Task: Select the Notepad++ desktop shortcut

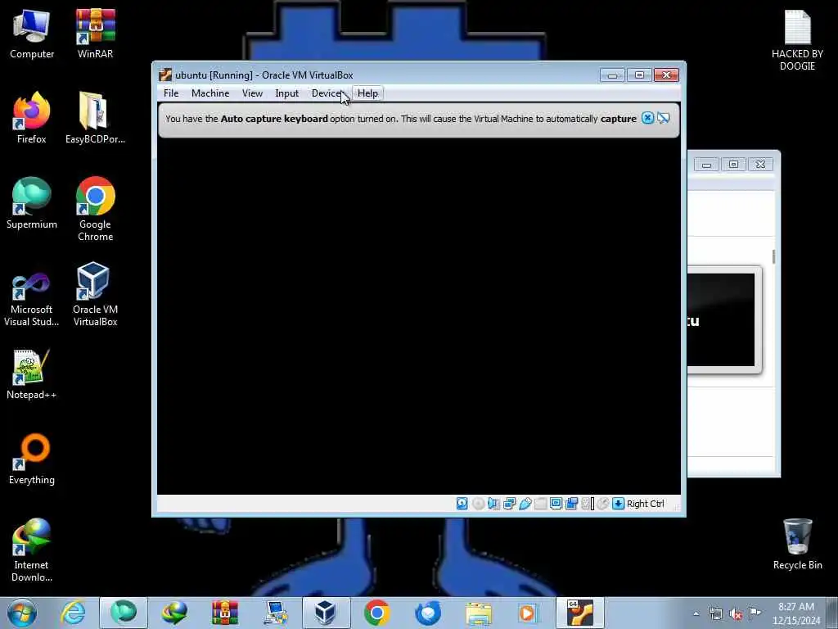Action: (x=32, y=374)
